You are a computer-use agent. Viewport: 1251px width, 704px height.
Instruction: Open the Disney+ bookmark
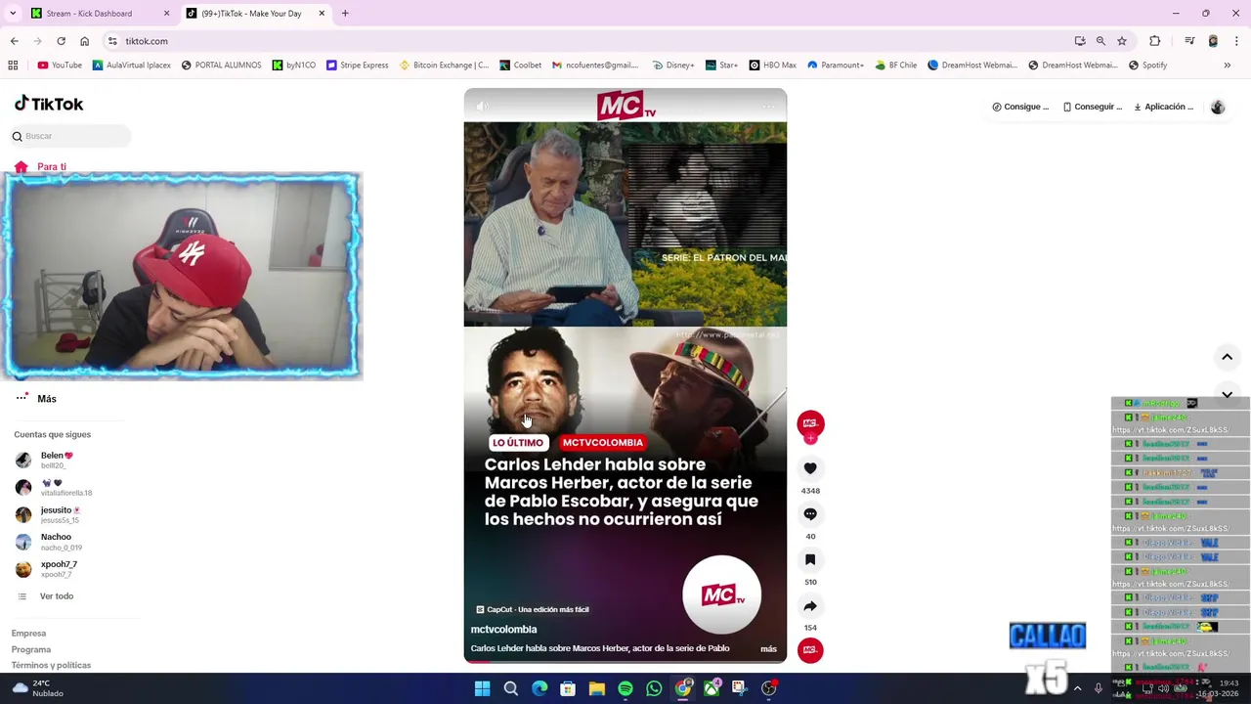(672, 66)
